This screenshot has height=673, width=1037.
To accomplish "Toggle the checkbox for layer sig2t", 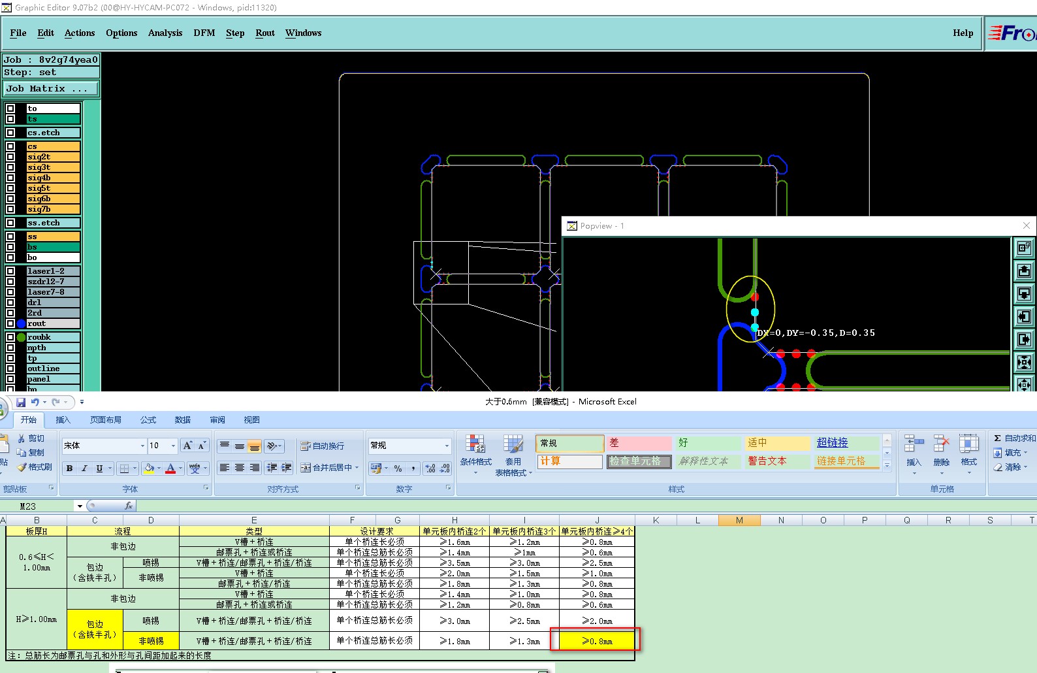I will [10, 157].
